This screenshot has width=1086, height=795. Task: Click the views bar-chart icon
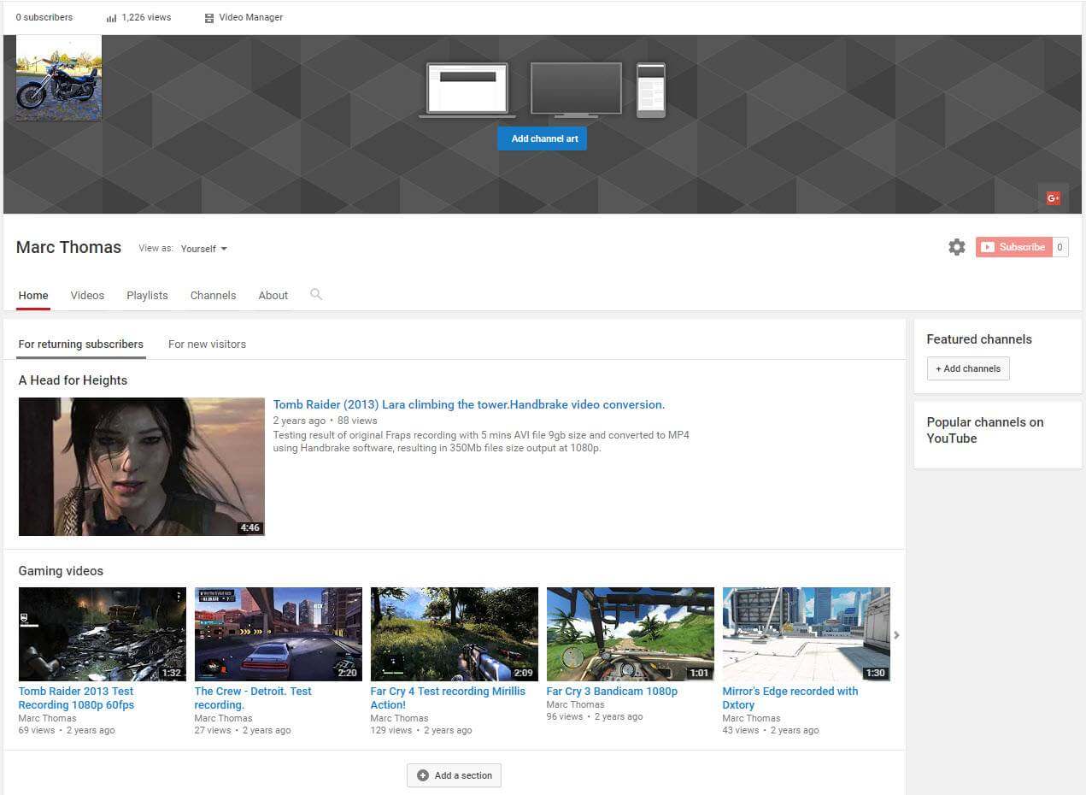[x=111, y=18]
